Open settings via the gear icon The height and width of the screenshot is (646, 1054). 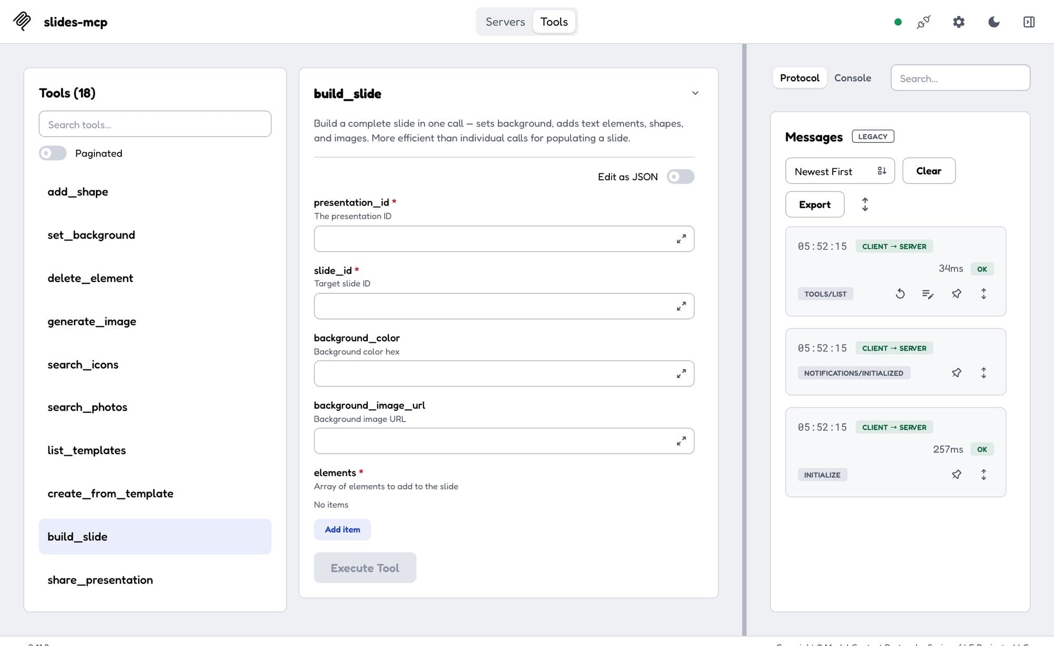pyautogui.click(x=959, y=22)
